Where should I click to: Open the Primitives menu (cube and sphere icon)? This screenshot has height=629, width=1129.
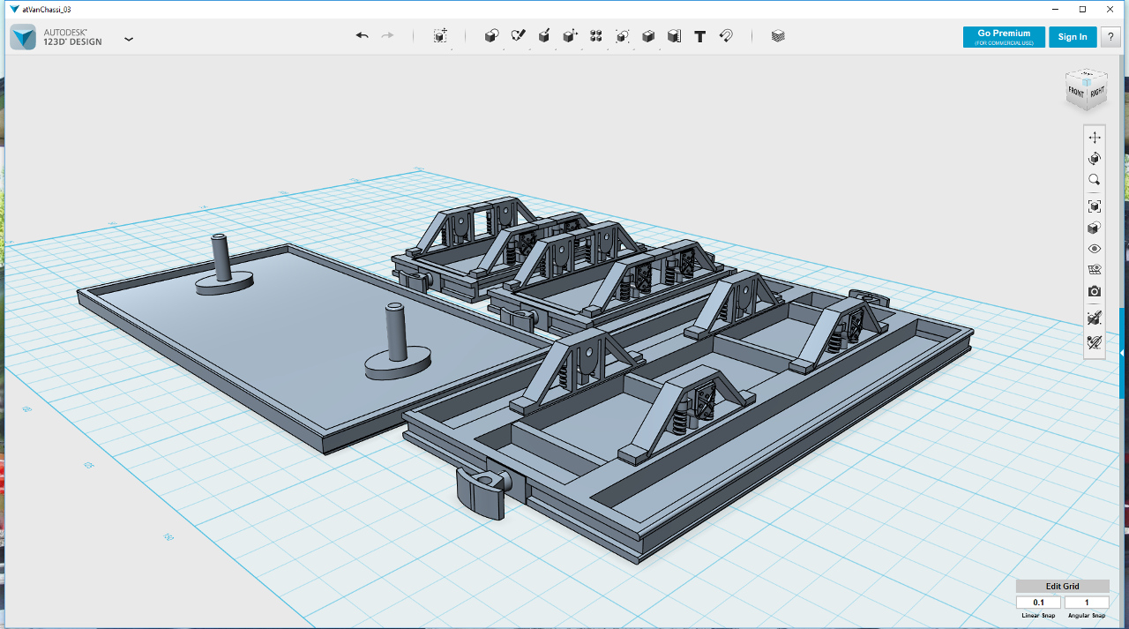point(492,36)
